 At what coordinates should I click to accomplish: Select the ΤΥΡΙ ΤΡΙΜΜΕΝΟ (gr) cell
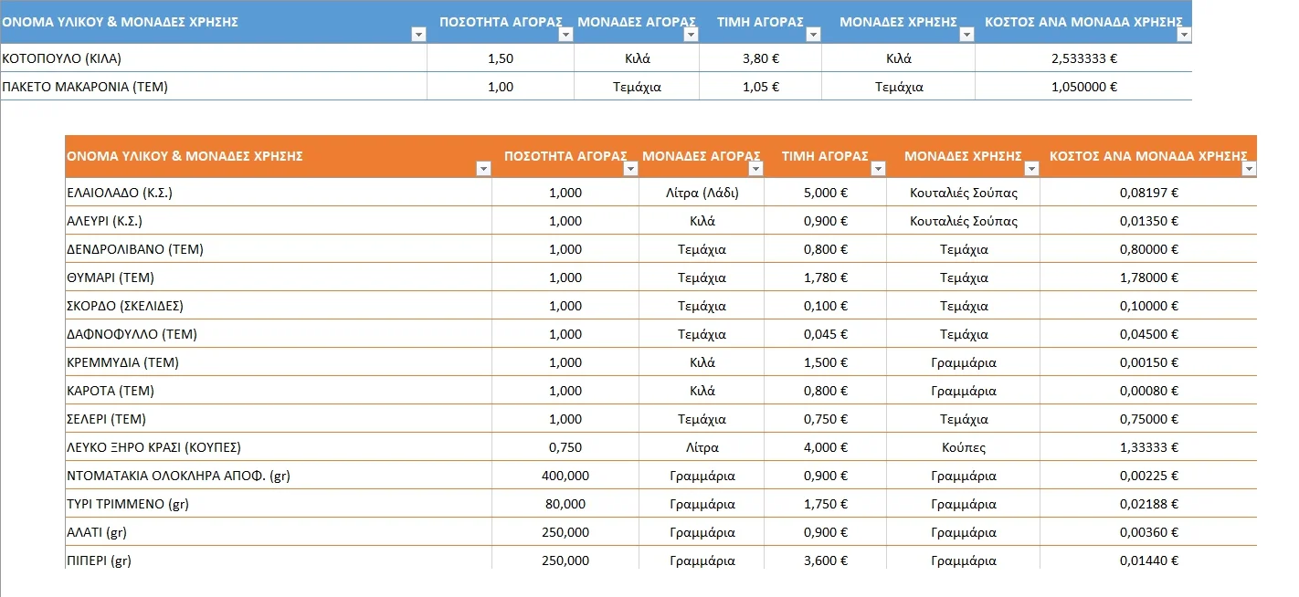pyautogui.click(x=279, y=504)
